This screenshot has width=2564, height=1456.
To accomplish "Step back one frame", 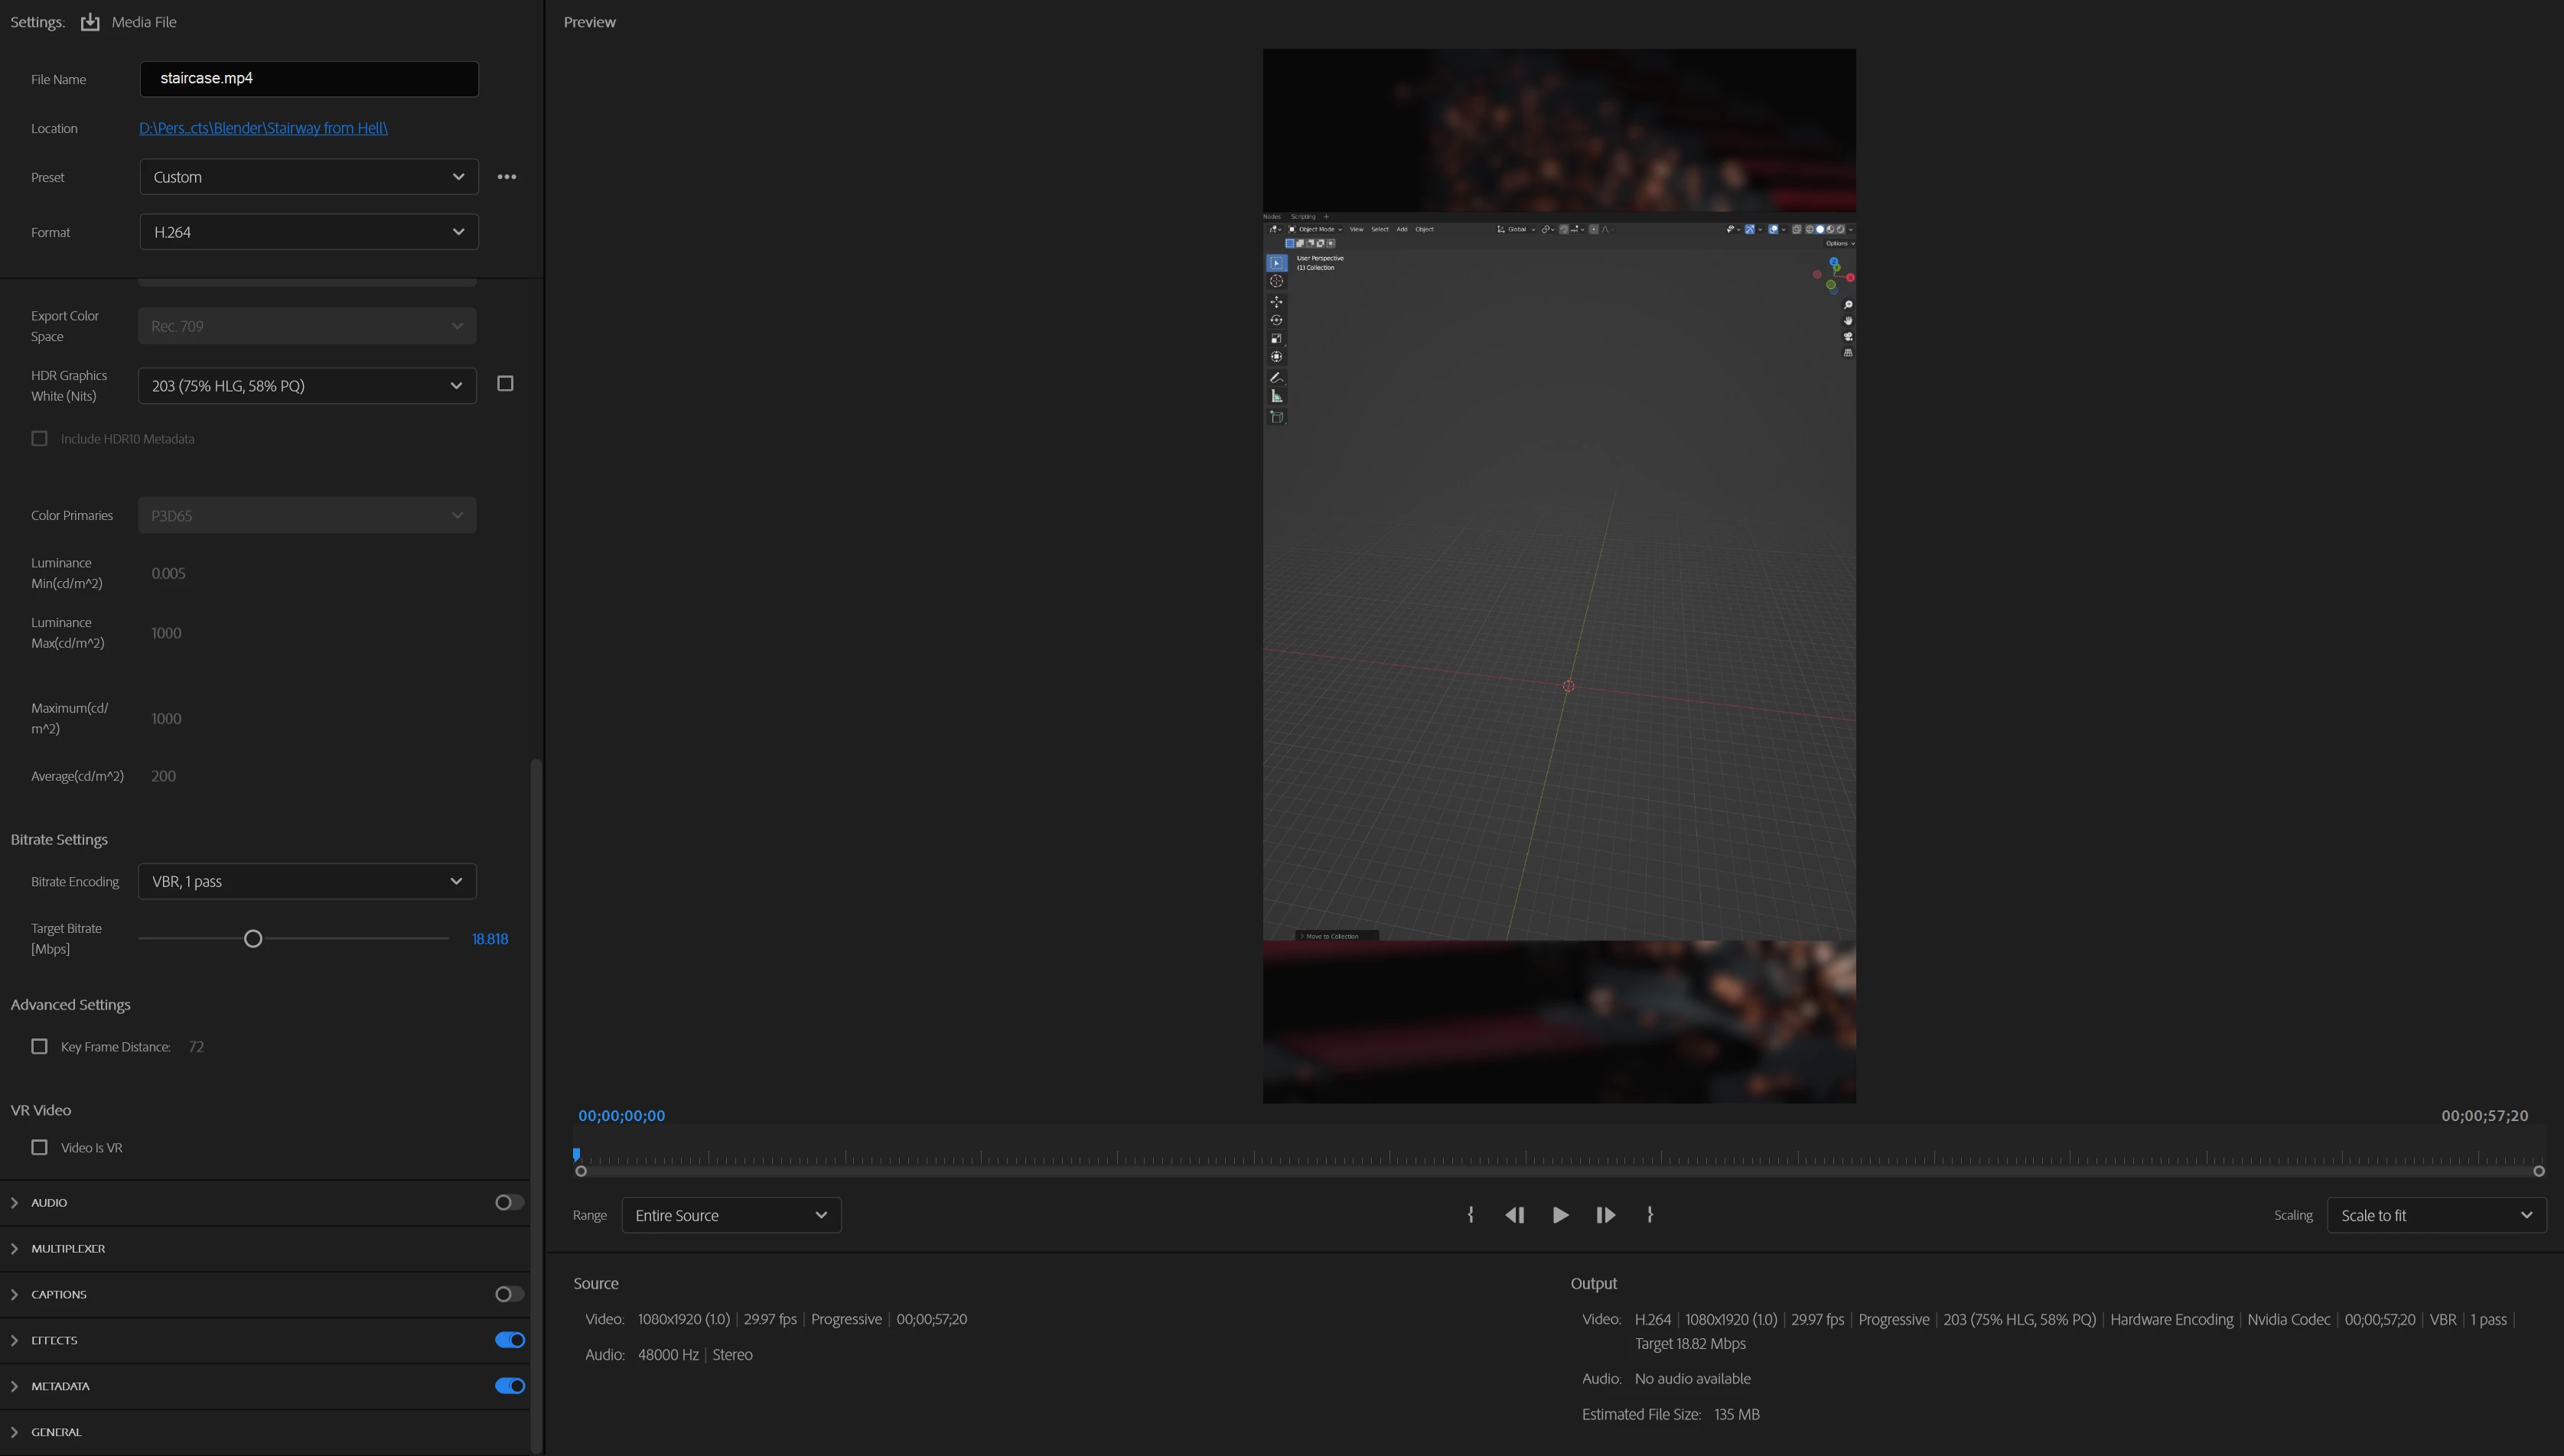I will click(x=1514, y=1215).
